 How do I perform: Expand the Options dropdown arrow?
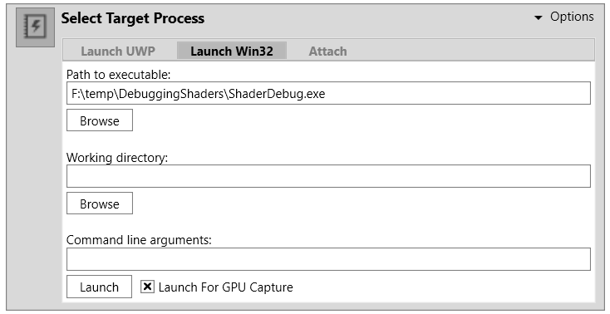click(x=539, y=17)
